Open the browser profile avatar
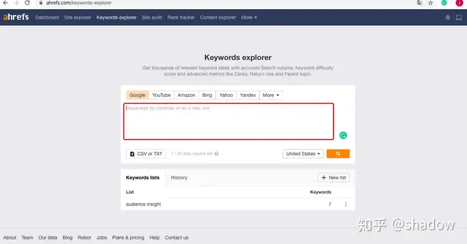This screenshot has width=467, height=244. (459, 3)
